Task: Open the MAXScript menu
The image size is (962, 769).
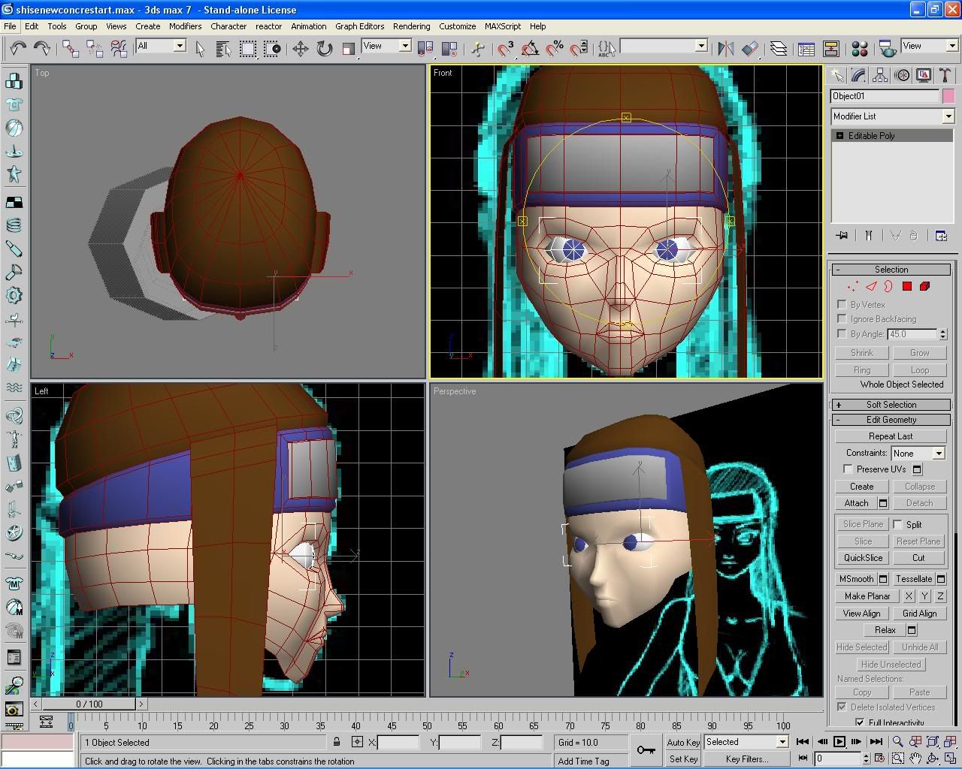Action: (x=502, y=26)
